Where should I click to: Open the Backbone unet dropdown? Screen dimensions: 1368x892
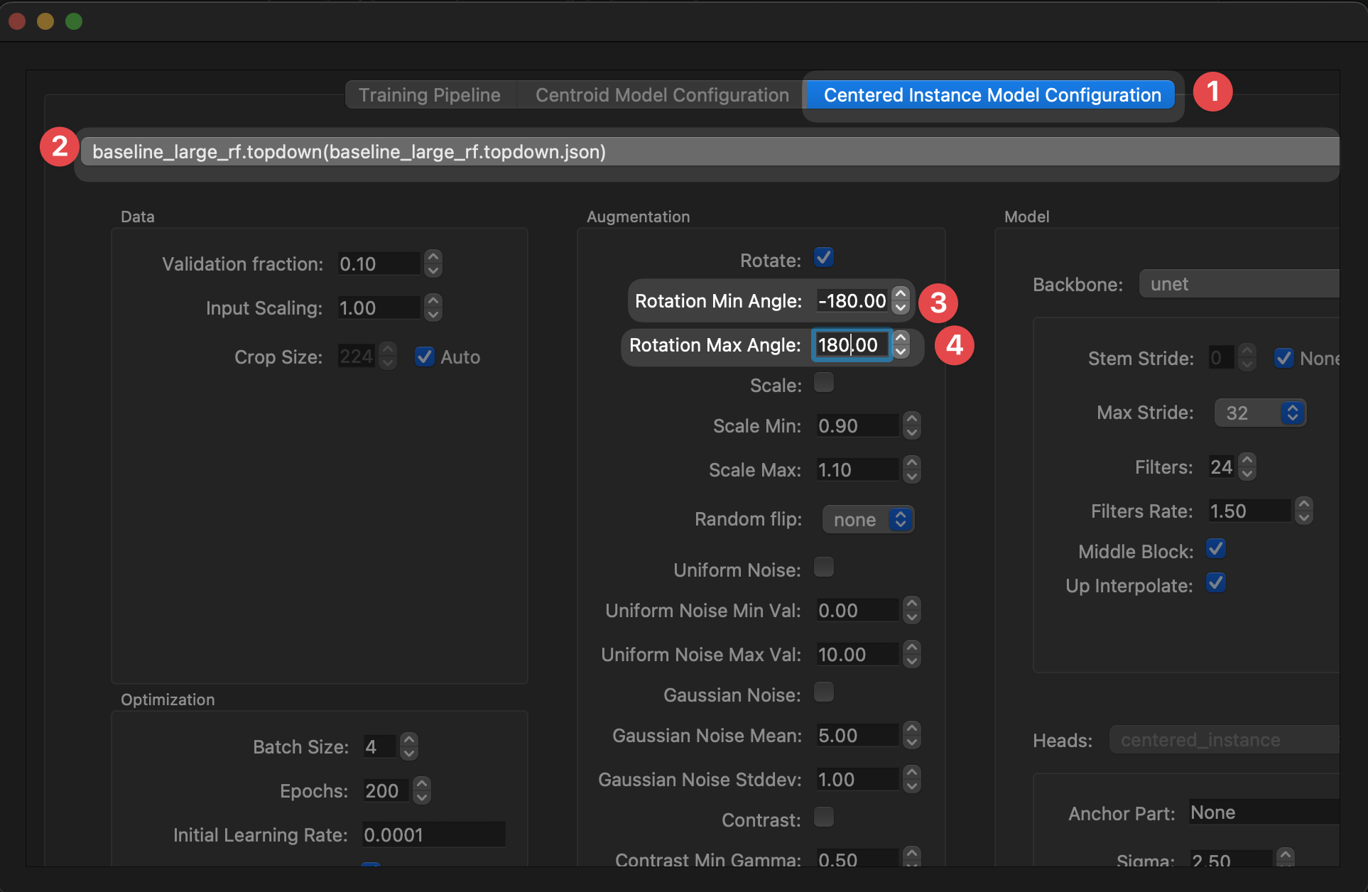click(1239, 284)
